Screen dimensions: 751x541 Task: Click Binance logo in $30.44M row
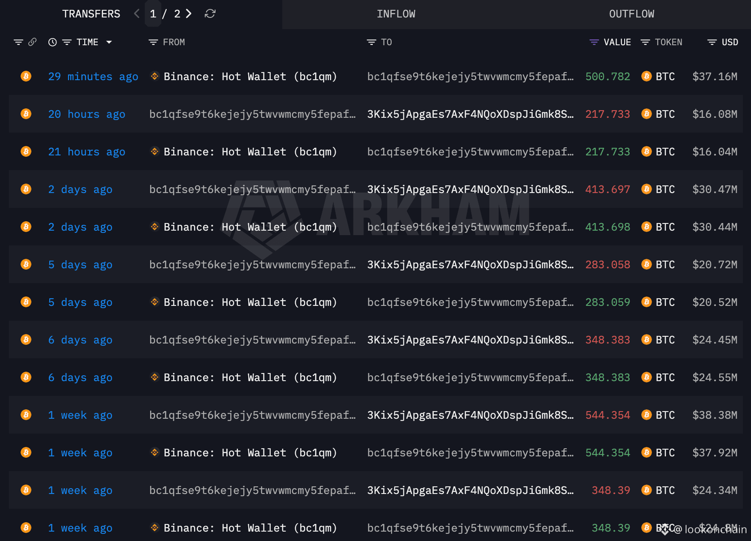[x=155, y=227]
